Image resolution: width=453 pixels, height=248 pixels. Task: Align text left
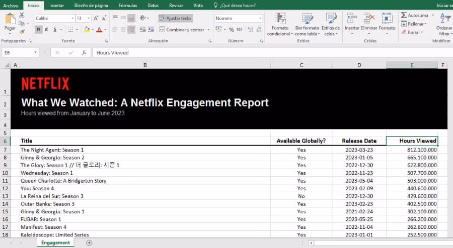[x=115, y=30]
